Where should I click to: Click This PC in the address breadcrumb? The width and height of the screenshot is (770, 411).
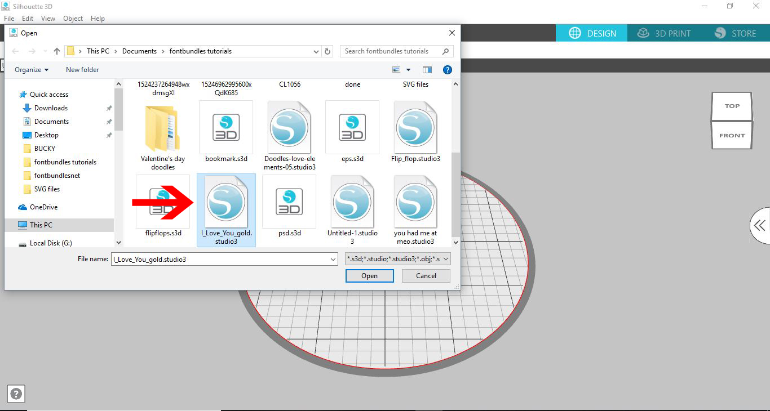pyautogui.click(x=98, y=51)
